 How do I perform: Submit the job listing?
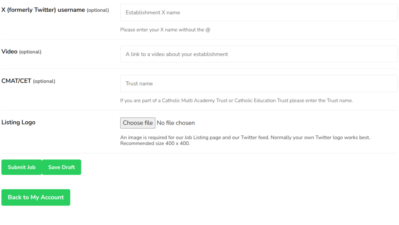click(21, 167)
